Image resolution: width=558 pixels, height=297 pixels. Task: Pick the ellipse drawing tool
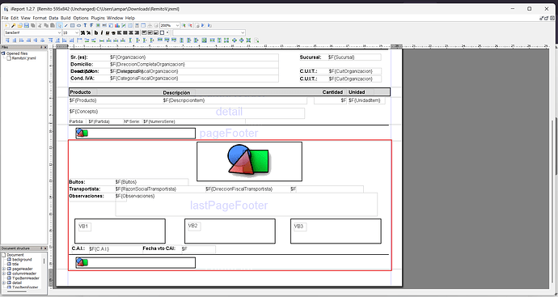(x=78, y=25)
